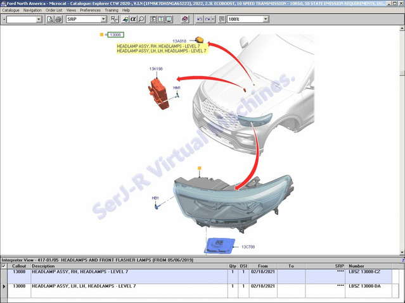Click callout label 13A018 in diagram

coord(179,41)
